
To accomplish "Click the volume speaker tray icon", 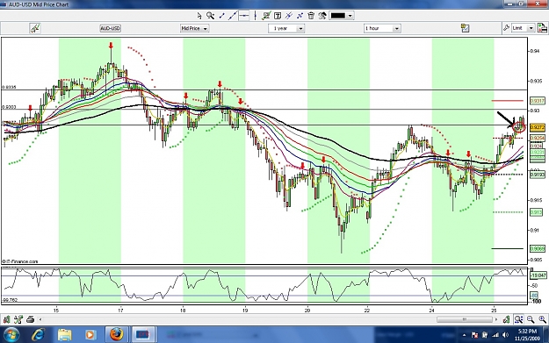I will pos(505,335).
